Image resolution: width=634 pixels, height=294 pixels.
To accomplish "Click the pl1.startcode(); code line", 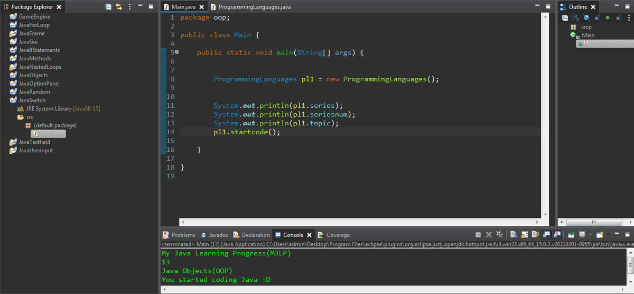I will pos(247,132).
